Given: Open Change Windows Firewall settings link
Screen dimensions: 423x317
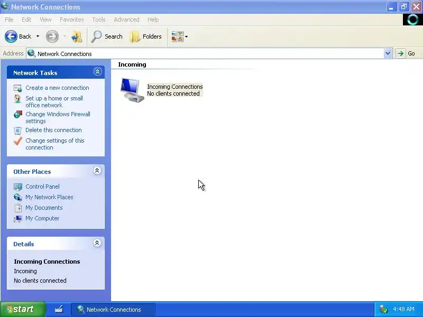Looking at the screenshot, I should (x=58, y=117).
